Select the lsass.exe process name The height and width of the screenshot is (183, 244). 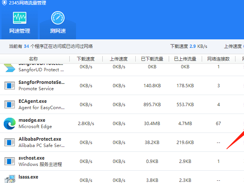(28, 177)
